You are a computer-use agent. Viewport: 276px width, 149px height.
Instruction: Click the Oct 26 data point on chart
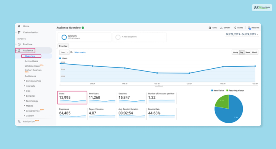pos(157,73)
